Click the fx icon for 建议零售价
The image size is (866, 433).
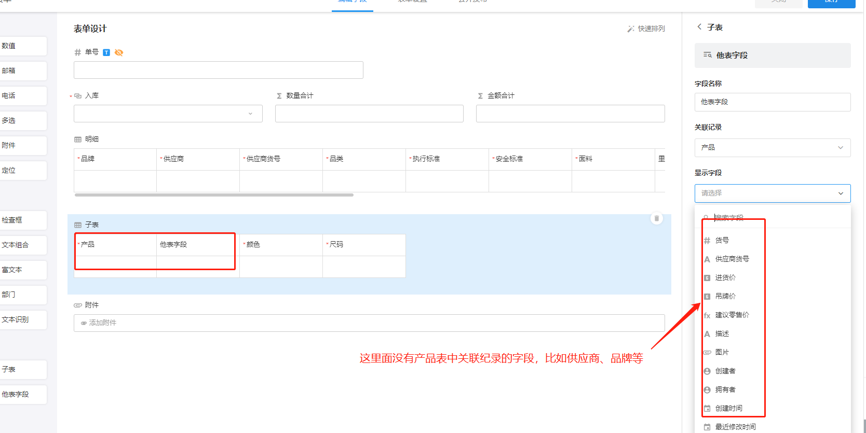[x=707, y=315]
